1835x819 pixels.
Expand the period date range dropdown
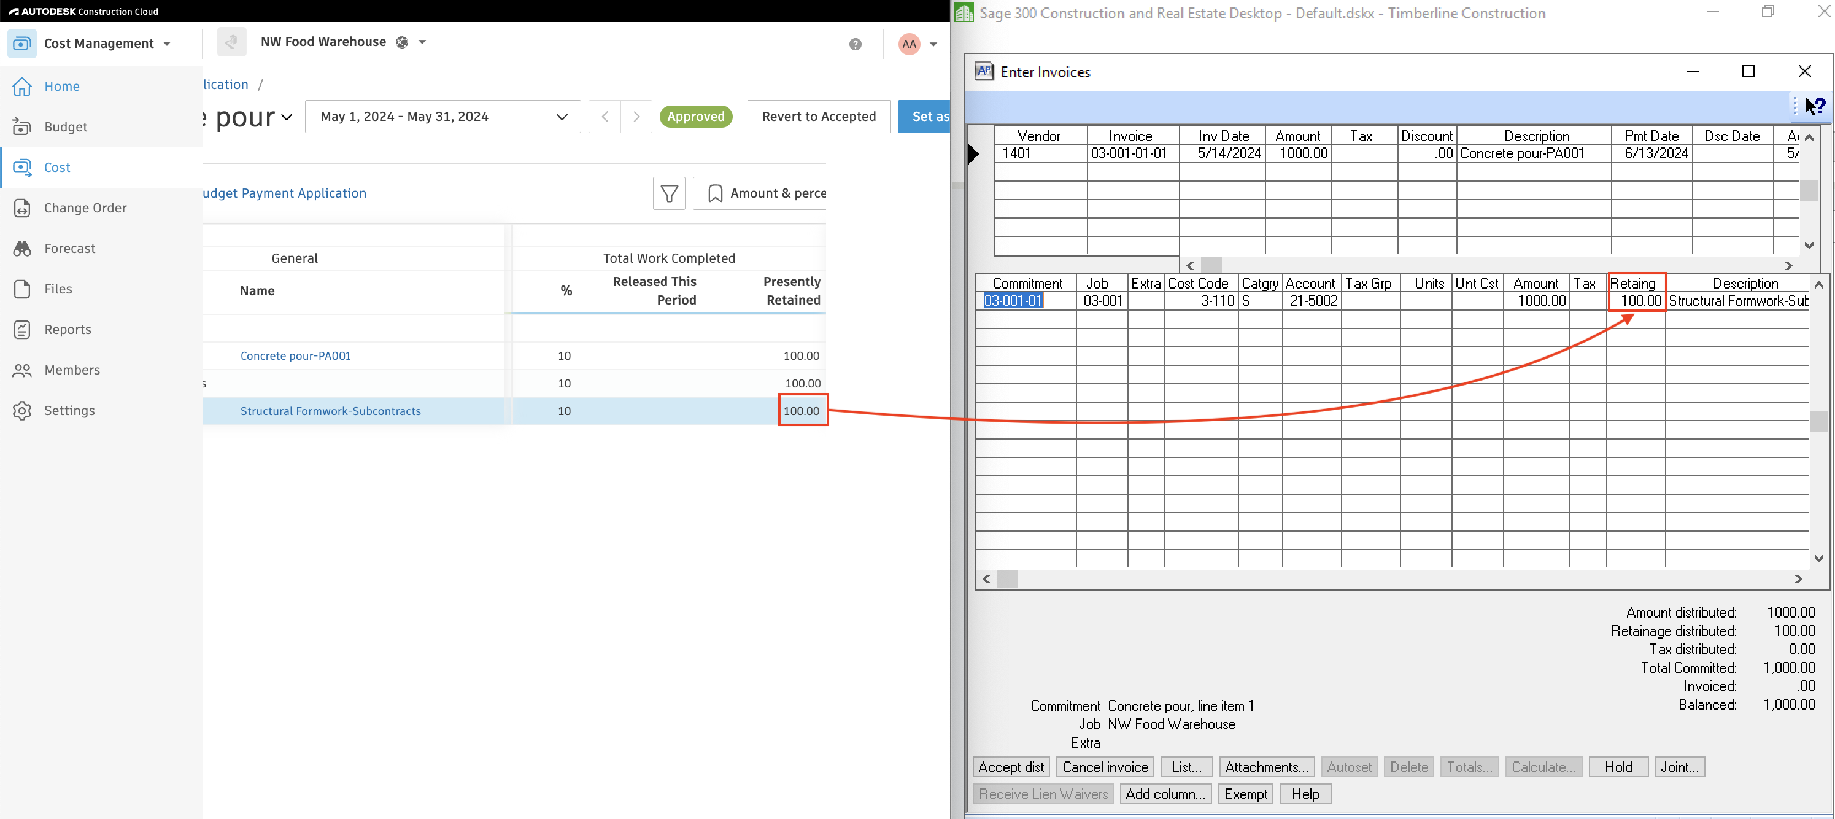pyautogui.click(x=563, y=116)
